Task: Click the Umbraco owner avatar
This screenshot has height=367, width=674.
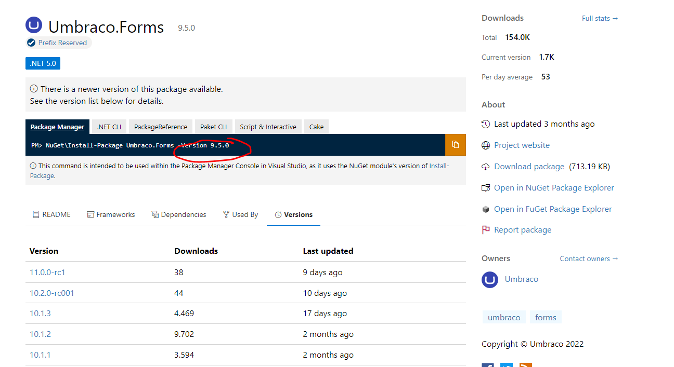Action: 490,279
